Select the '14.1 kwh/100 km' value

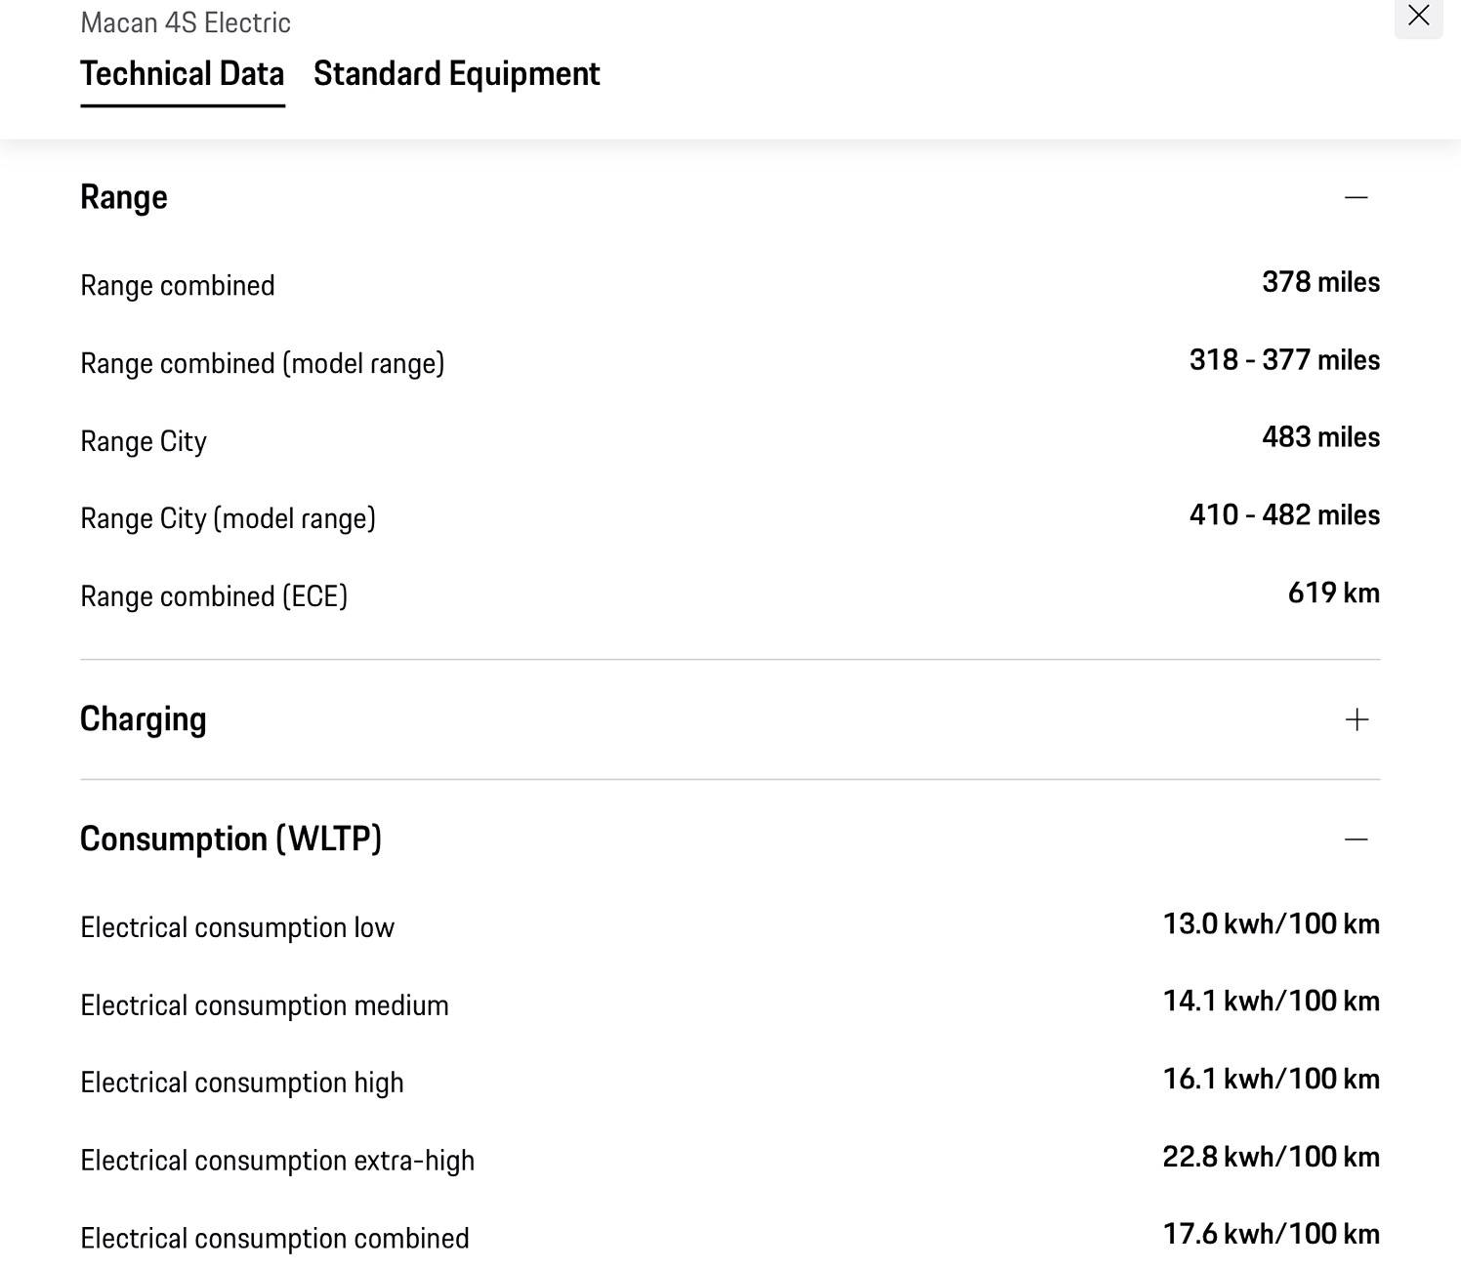click(1272, 1002)
